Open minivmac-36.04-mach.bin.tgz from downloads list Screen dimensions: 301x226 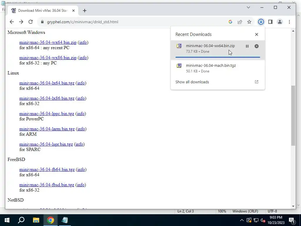point(218,68)
